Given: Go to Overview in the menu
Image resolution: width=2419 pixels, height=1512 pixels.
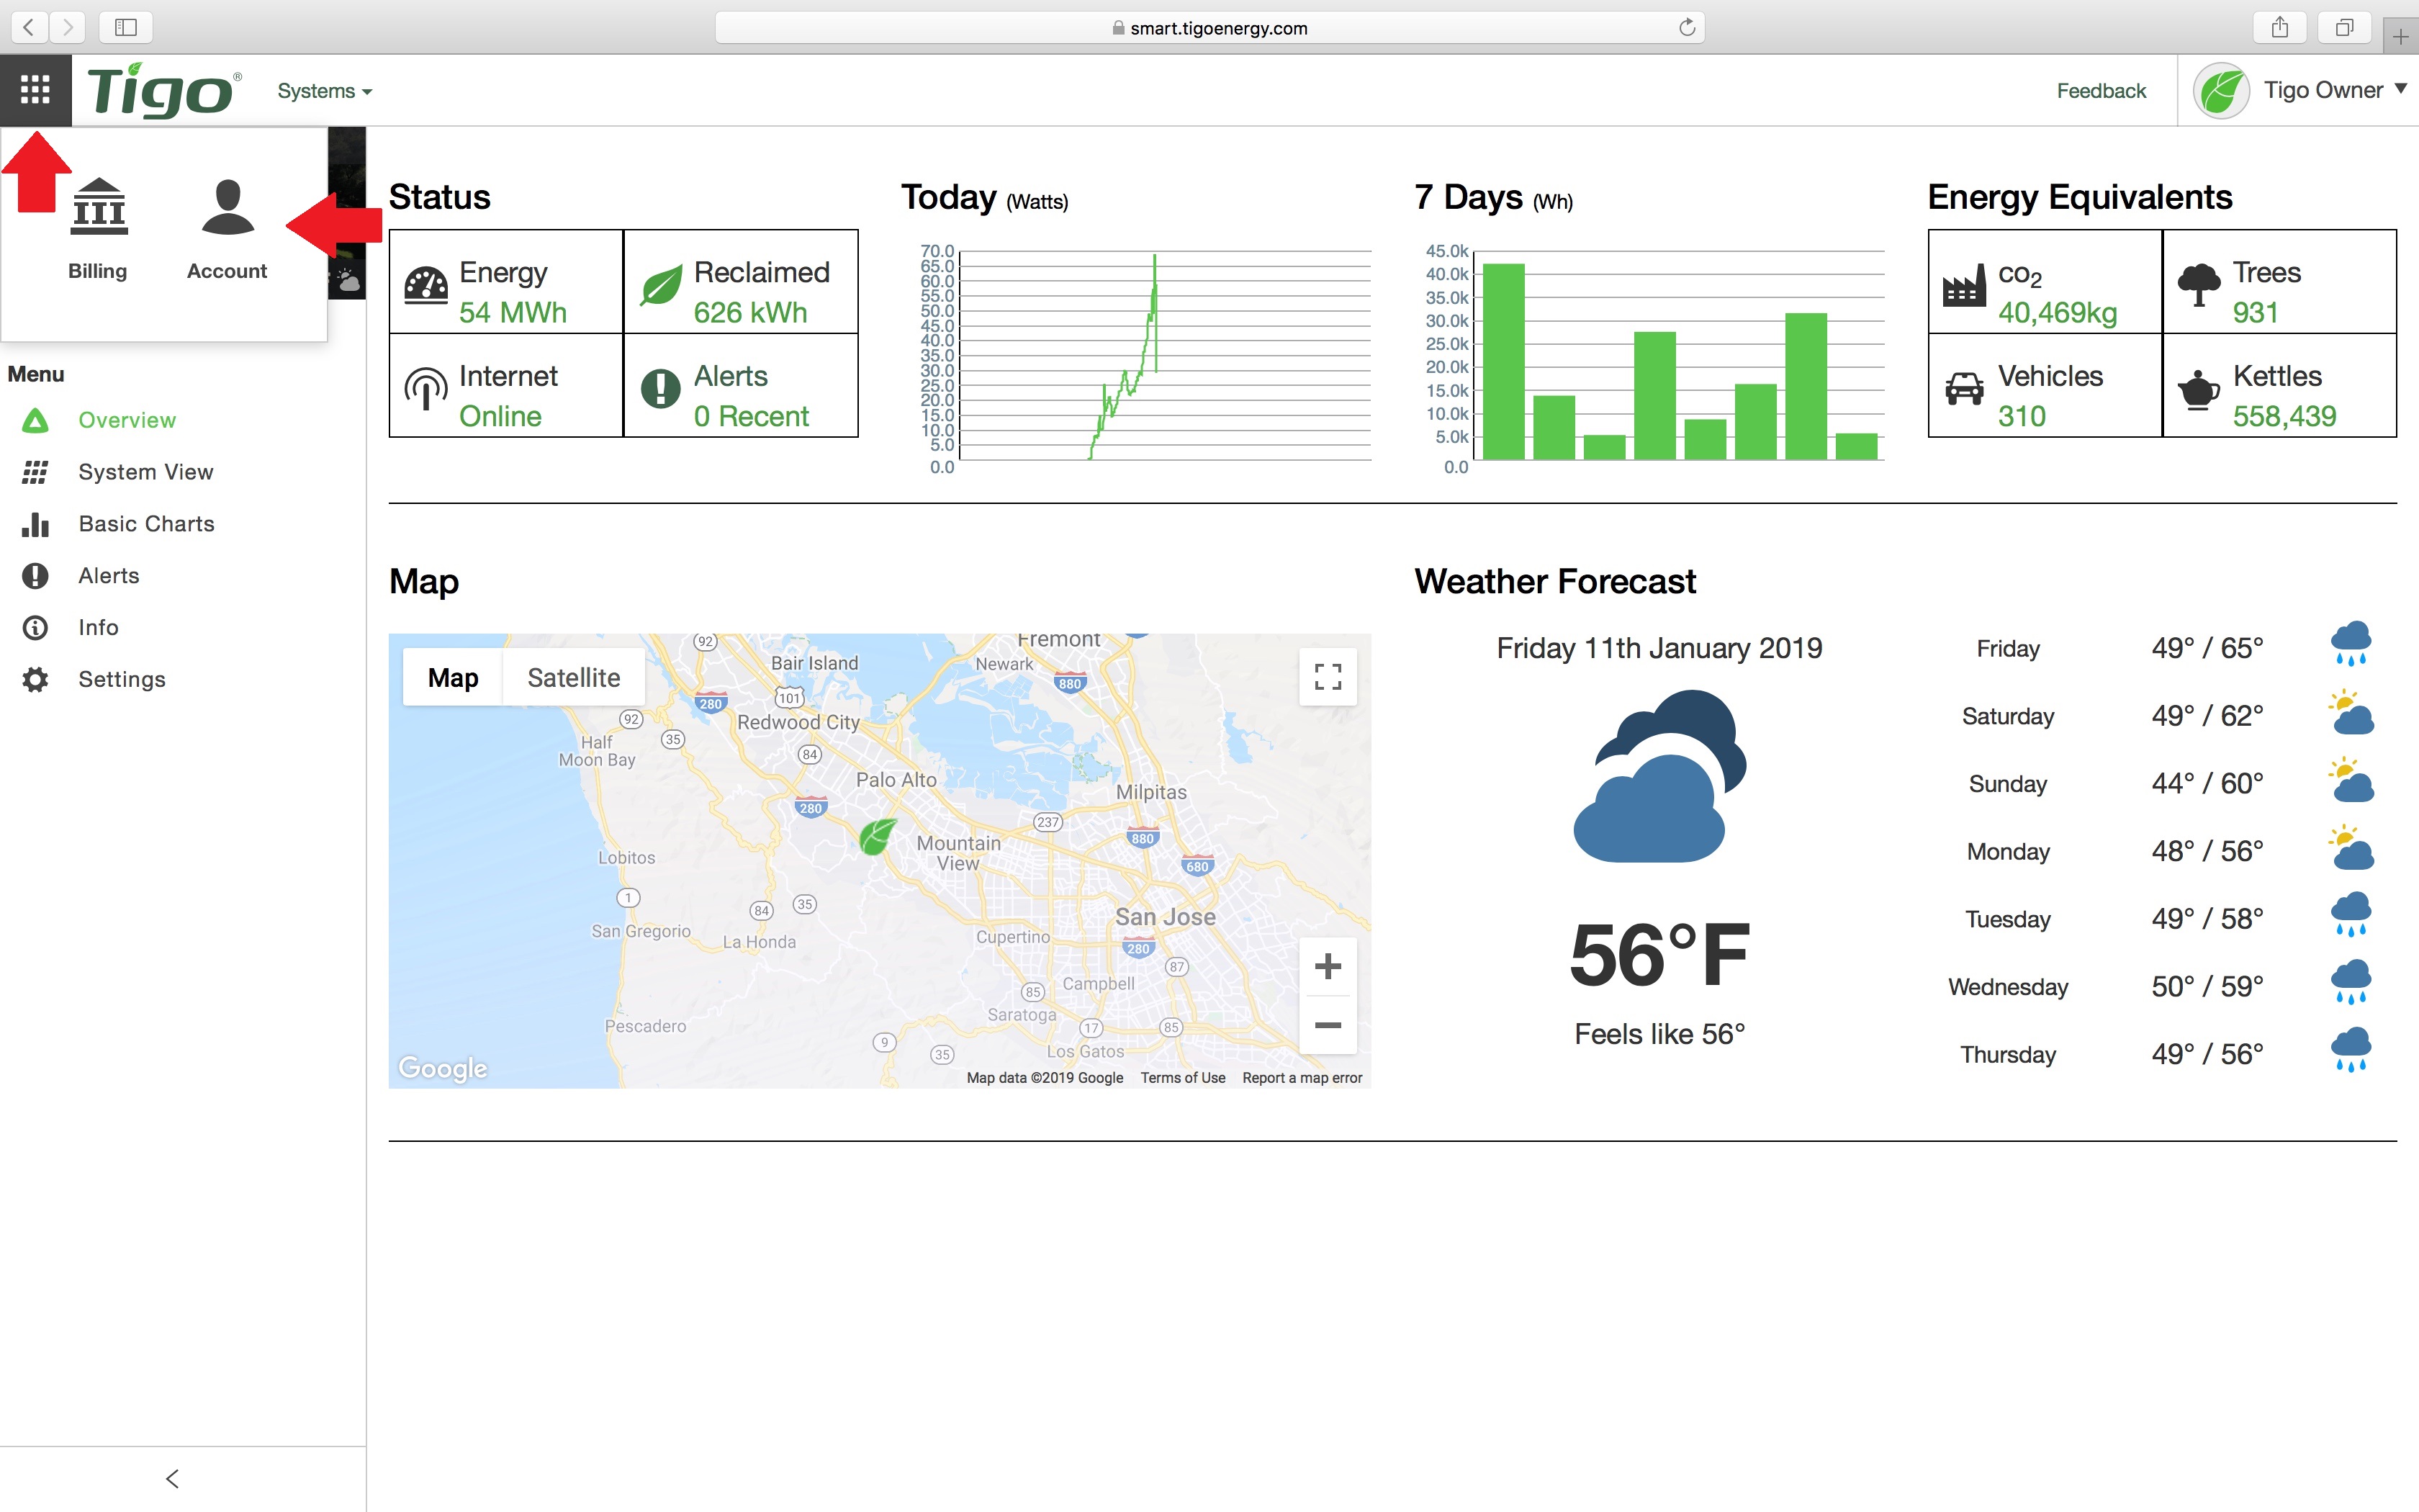Looking at the screenshot, I should pyautogui.click(x=127, y=420).
